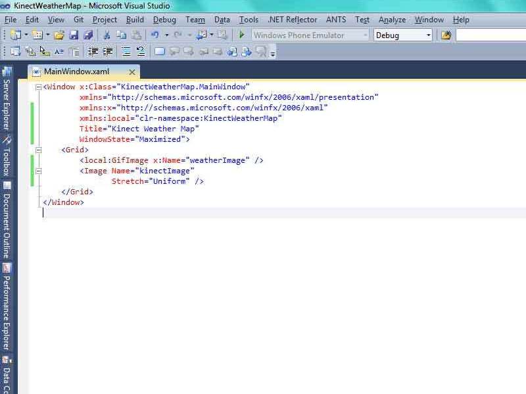The height and width of the screenshot is (394, 526).
Task: Click Next Bookmark in Document icon
Action: pyautogui.click(x=247, y=52)
